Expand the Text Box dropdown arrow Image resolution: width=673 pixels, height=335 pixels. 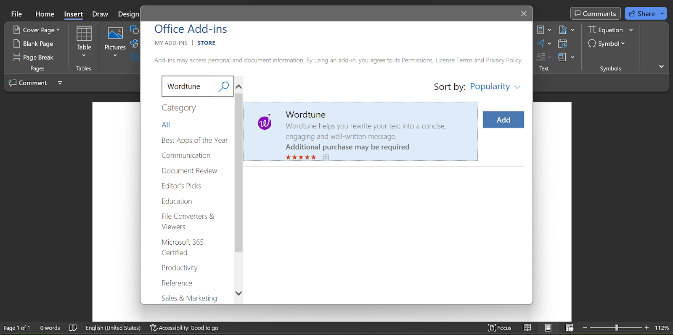(x=549, y=30)
